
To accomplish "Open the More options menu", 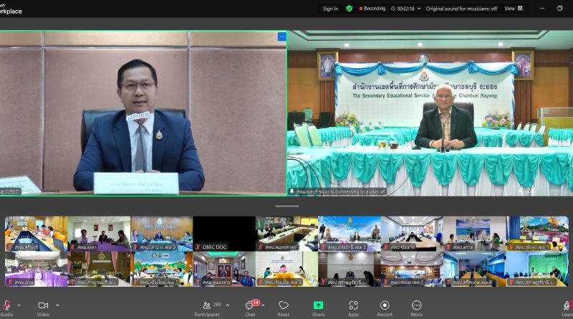I will tap(416, 306).
